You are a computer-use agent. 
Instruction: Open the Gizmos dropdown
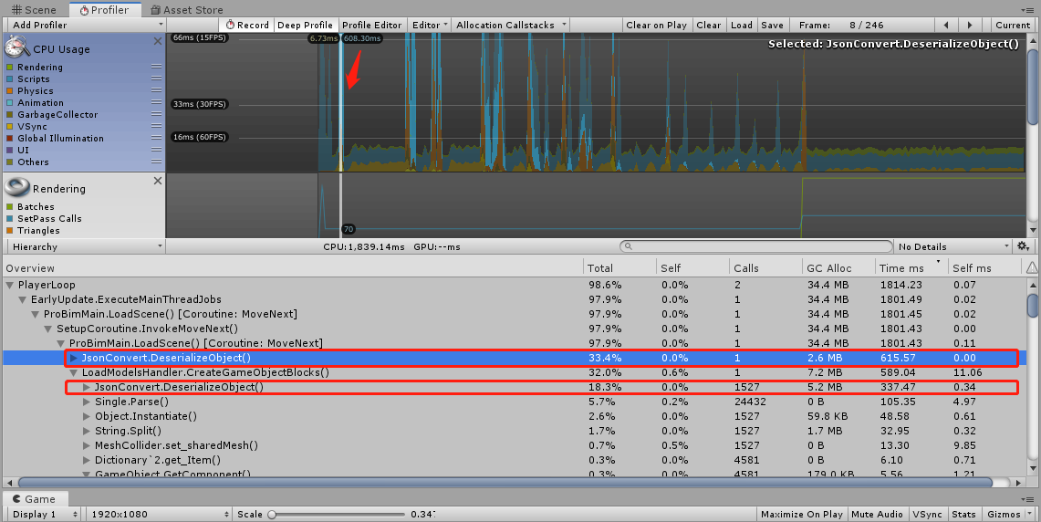point(1009,514)
